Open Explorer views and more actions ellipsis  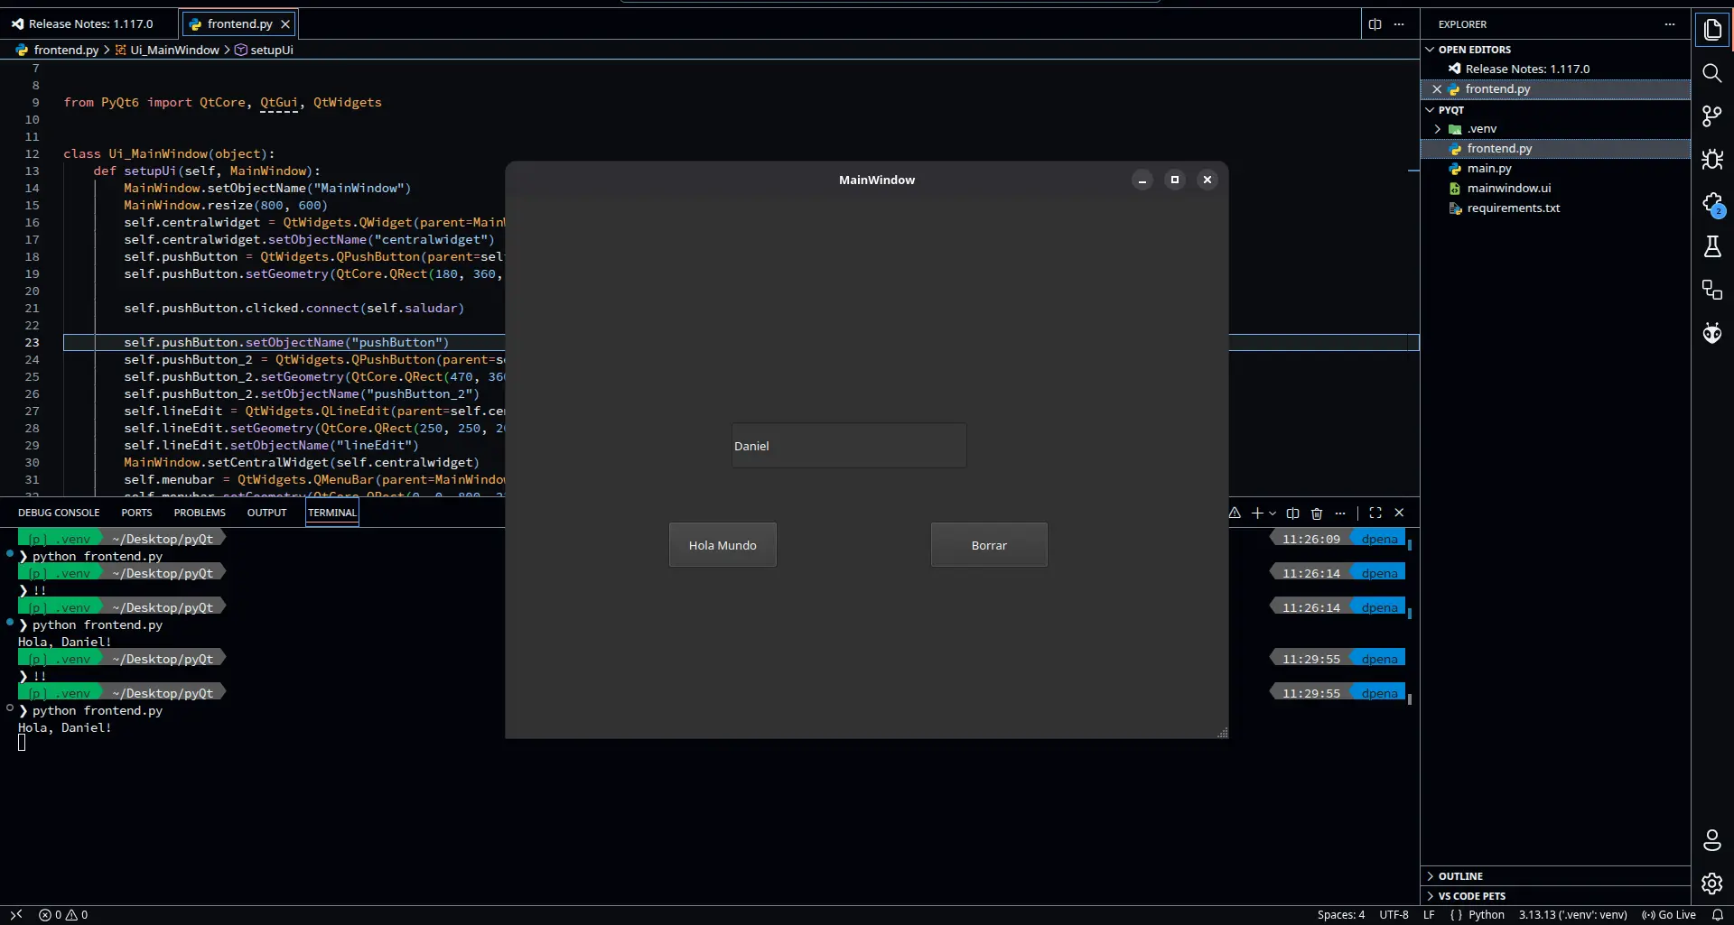1670,24
